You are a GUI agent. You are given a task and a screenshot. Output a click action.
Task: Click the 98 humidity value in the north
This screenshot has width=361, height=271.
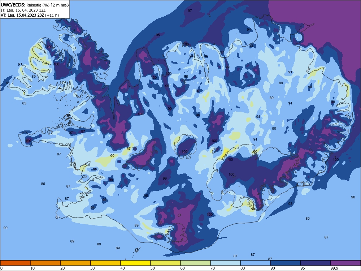pyautogui.click(x=186, y=77)
